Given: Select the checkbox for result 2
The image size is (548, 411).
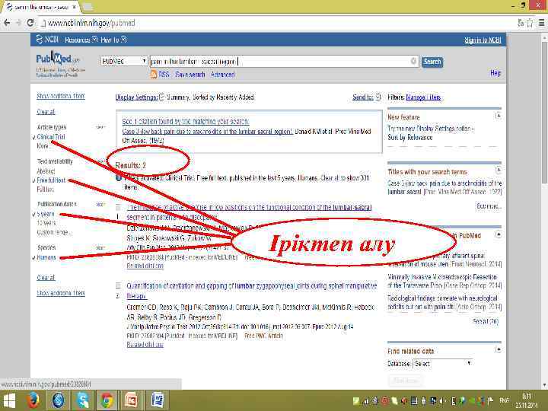Looking at the screenshot, I should click(x=119, y=285).
